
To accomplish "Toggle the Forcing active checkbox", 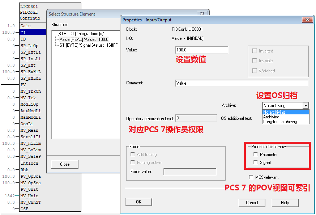I will click(133, 162).
